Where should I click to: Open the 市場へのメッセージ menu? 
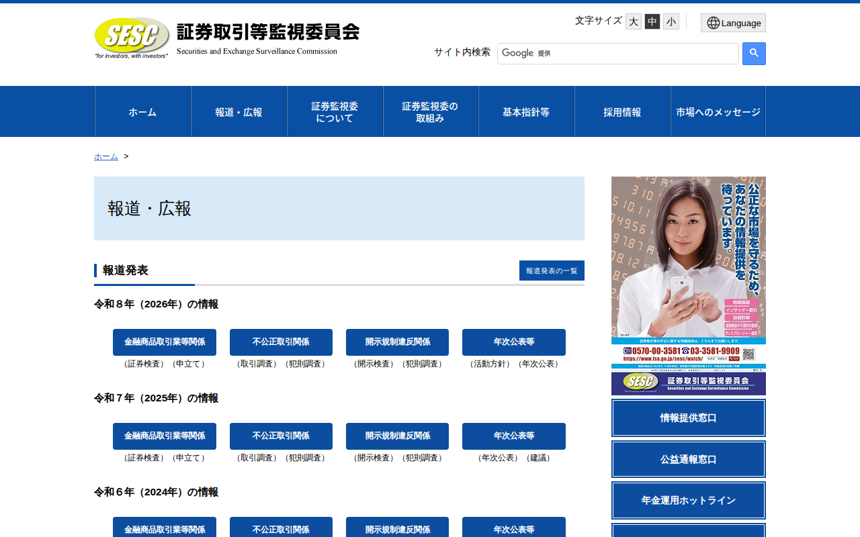(718, 111)
